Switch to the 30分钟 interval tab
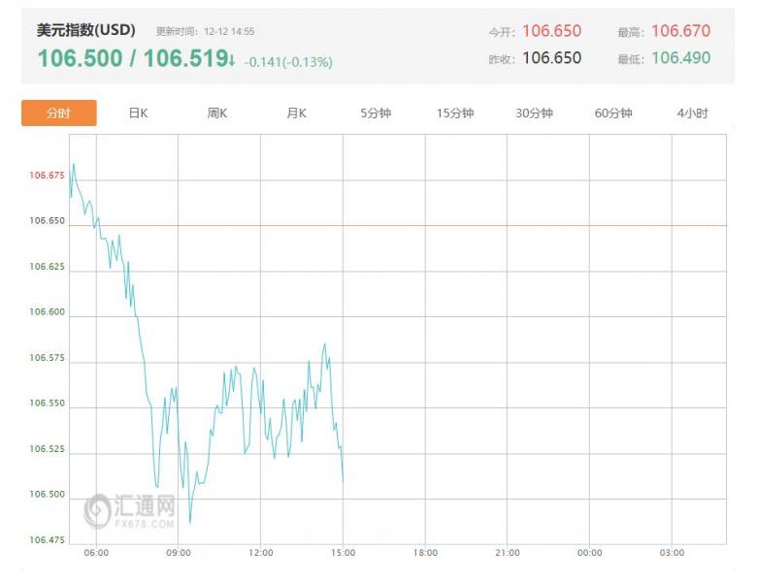 pyautogui.click(x=534, y=113)
